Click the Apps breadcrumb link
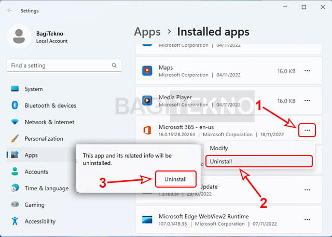The width and height of the screenshot is (332, 237). point(147,32)
